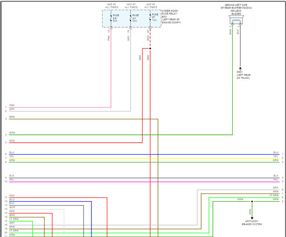Click the 'FUSE 27 10A' text label
Image resolution: width=286 pixels, height=237 pixels.
[155, 17]
